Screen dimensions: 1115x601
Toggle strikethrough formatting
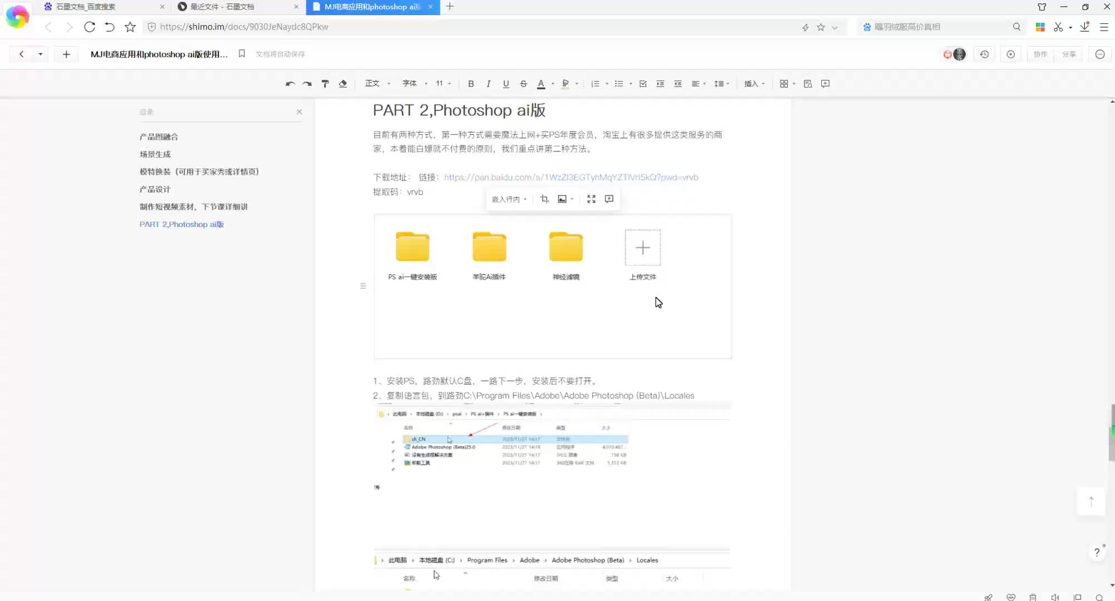click(523, 83)
